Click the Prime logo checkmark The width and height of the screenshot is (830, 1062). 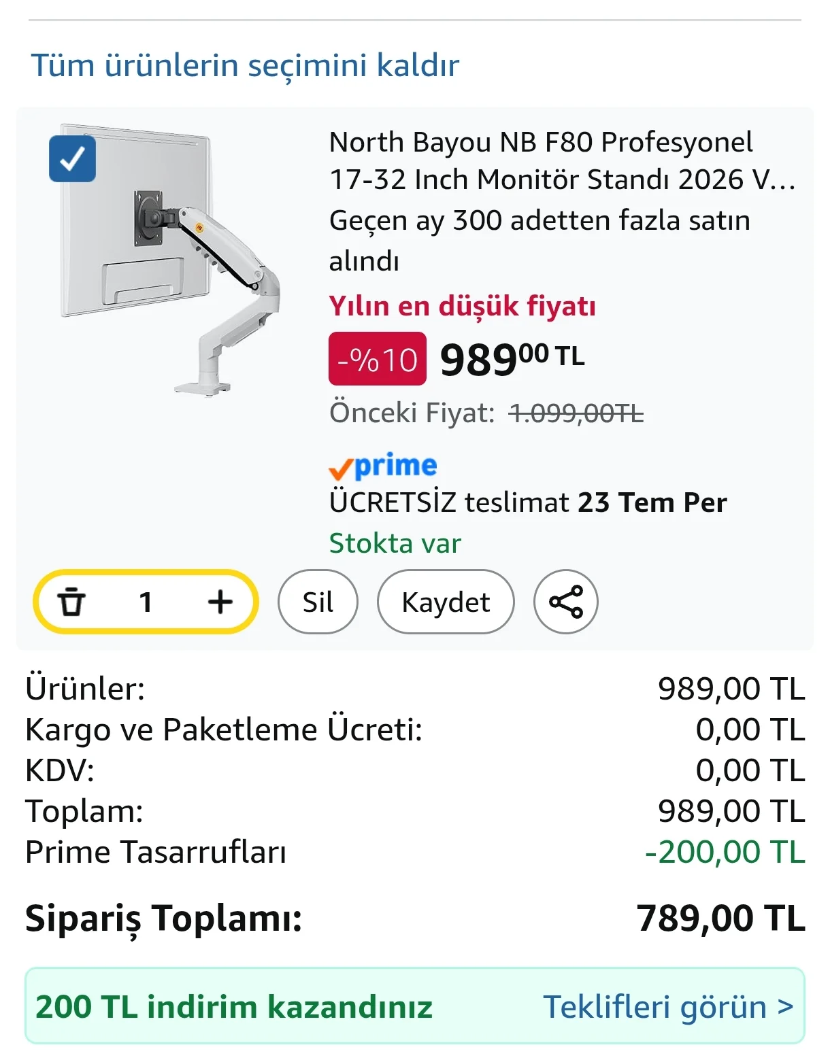pos(341,469)
